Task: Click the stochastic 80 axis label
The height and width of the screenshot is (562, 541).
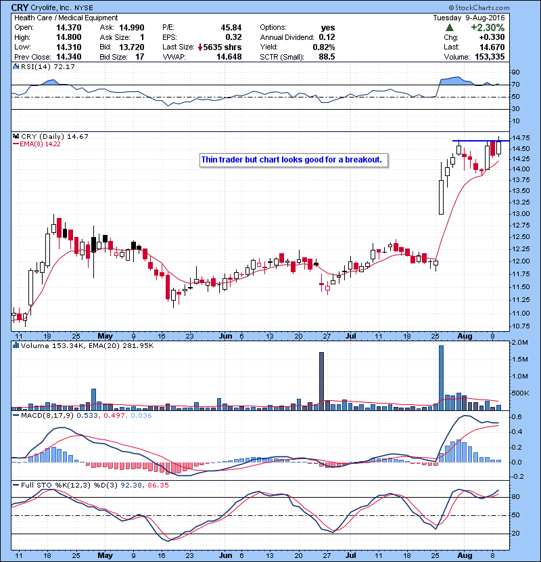Action: (x=516, y=497)
